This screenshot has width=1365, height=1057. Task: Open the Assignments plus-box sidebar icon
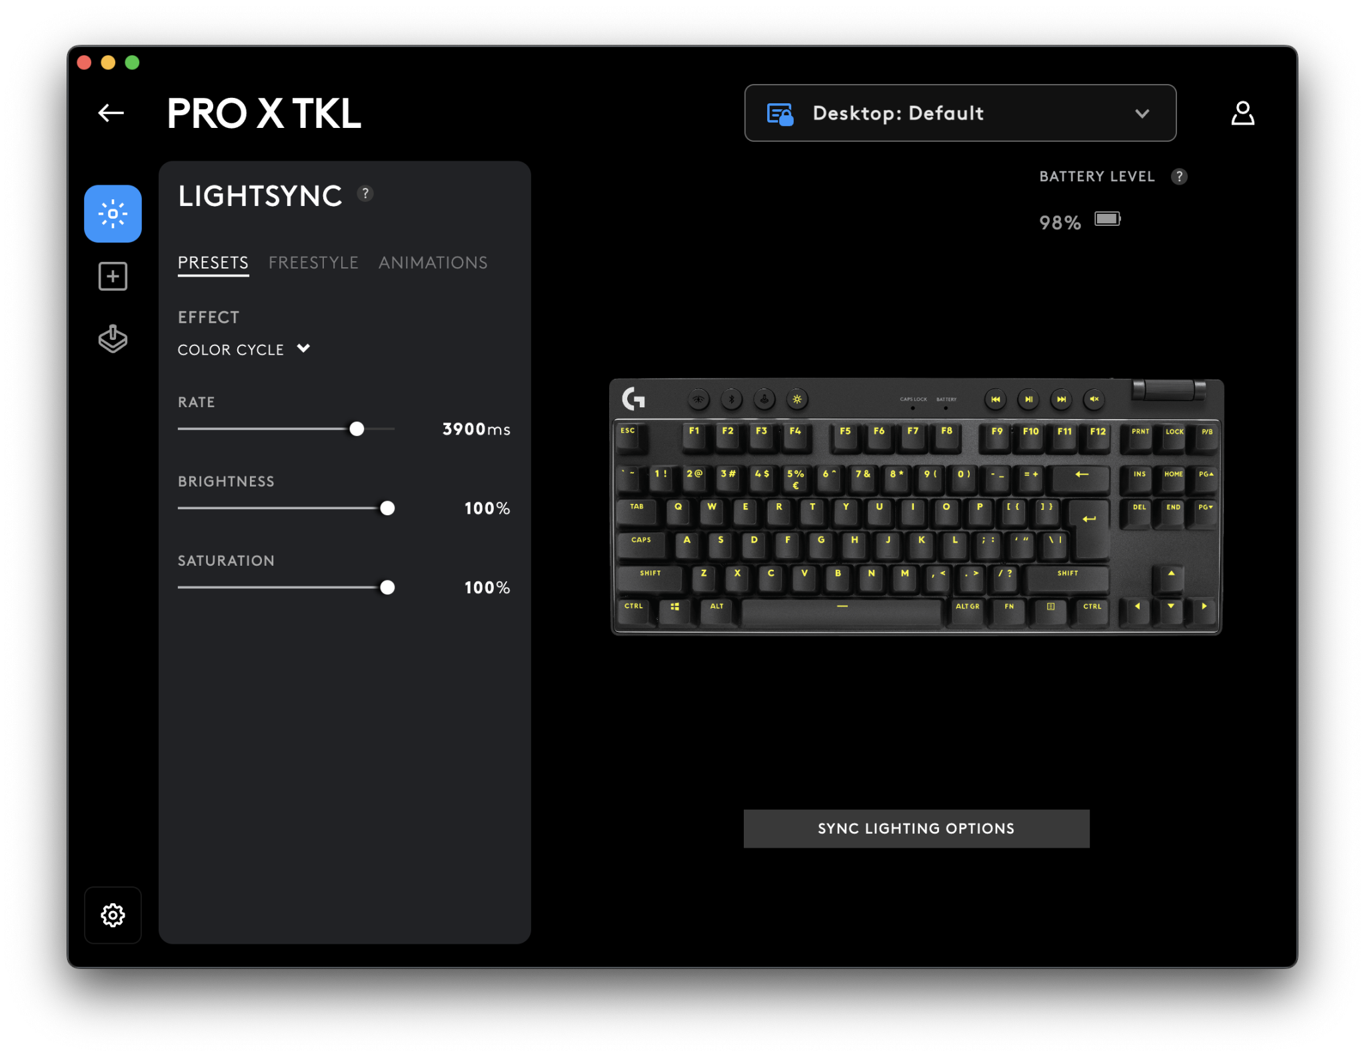coord(113,277)
